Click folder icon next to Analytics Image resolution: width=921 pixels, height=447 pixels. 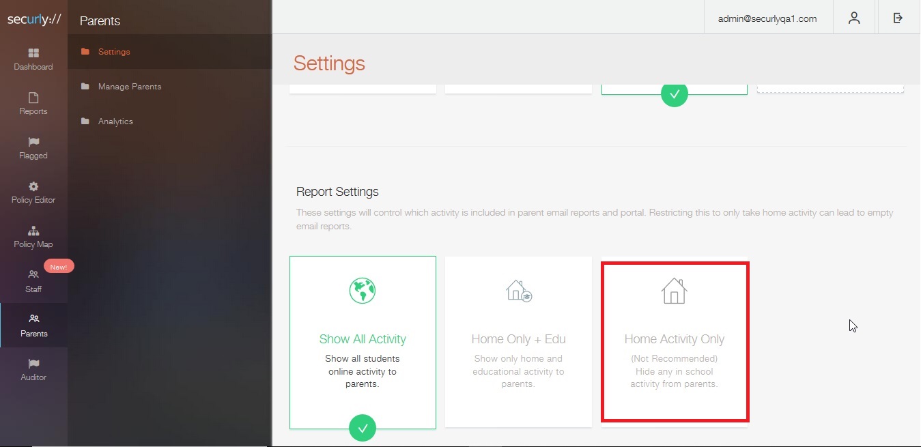(x=85, y=121)
